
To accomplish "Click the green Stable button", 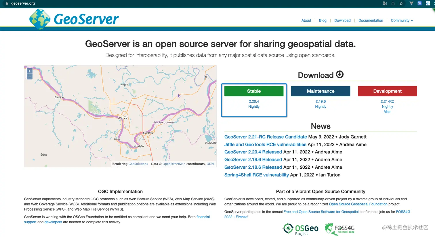I will point(254,91).
